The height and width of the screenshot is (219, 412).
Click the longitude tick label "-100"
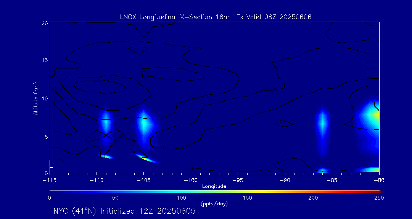click(190, 181)
